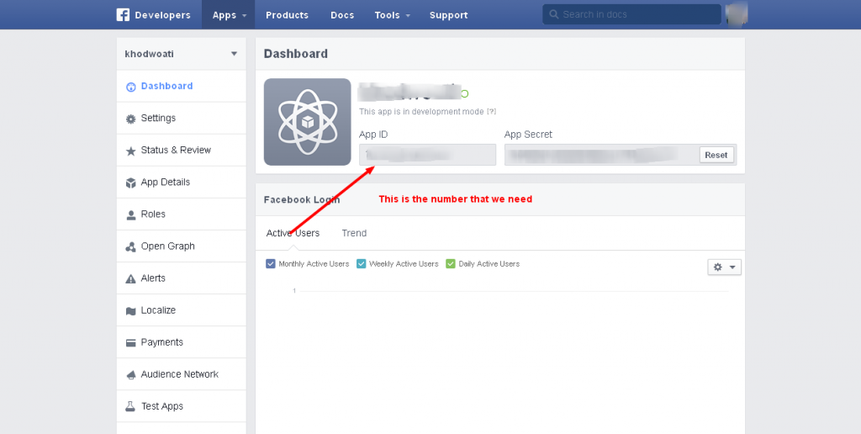This screenshot has height=434, width=861.
Task: Click the Settings gear icon in sidebar
Action: tap(130, 119)
